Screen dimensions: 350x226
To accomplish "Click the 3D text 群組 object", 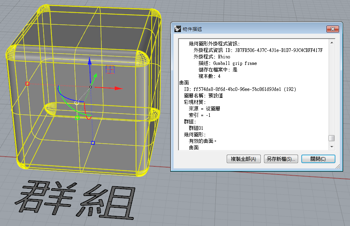I will pyautogui.click(x=75, y=200).
